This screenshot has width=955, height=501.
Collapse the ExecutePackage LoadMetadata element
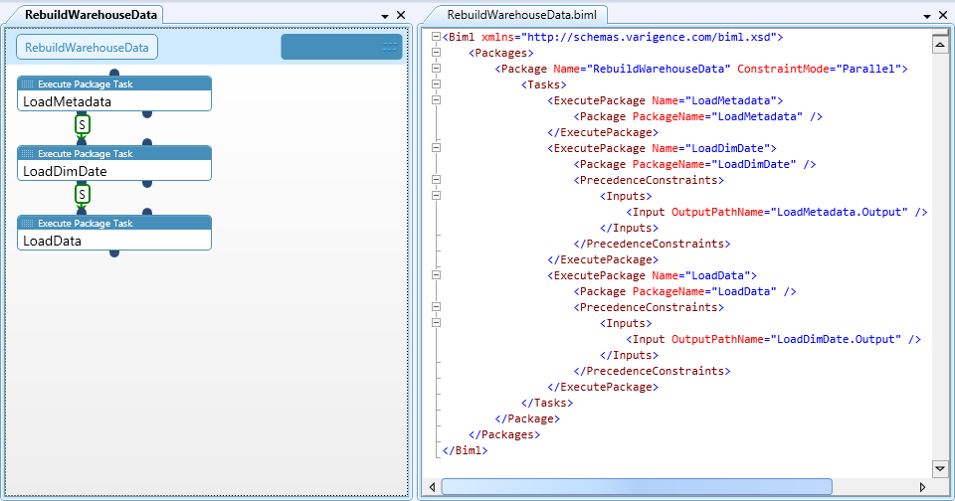pyautogui.click(x=436, y=99)
